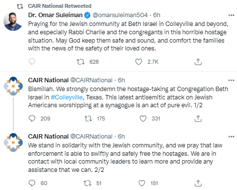Open the @omarsuleiman504 profile handle
The height and width of the screenshot is (190, 237).
point(120,15)
